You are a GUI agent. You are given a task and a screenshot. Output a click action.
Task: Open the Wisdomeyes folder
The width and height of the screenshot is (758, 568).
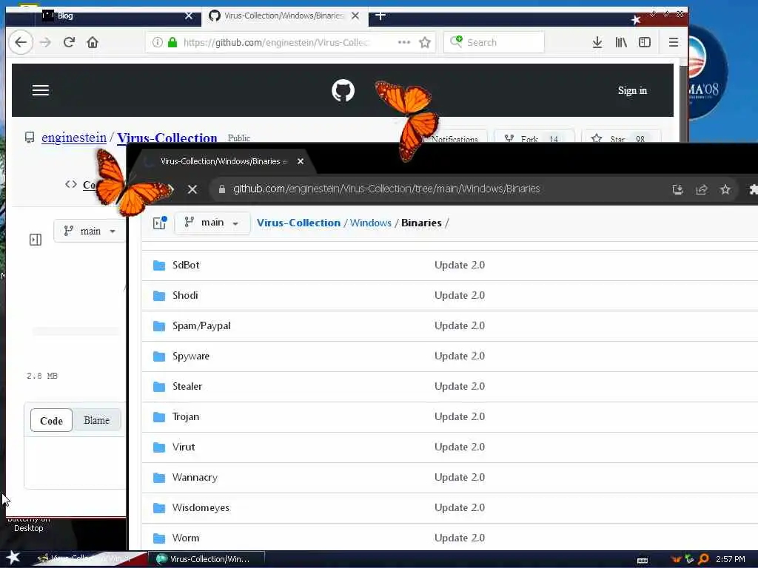click(201, 507)
